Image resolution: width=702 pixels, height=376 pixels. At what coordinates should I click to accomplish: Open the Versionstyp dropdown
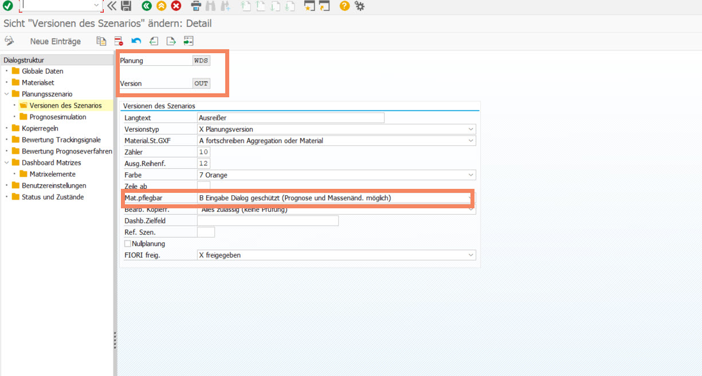[471, 129]
